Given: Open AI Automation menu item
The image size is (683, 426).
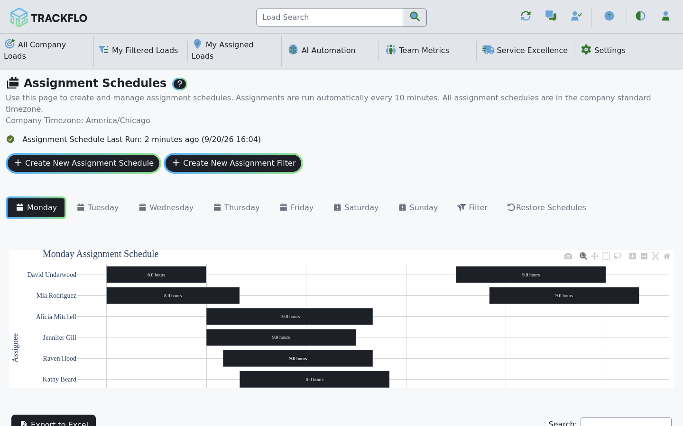Looking at the screenshot, I should click(x=322, y=50).
